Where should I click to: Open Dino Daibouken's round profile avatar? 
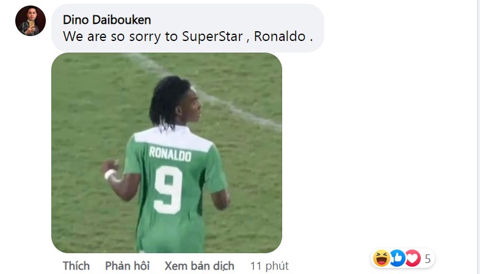click(x=31, y=21)
